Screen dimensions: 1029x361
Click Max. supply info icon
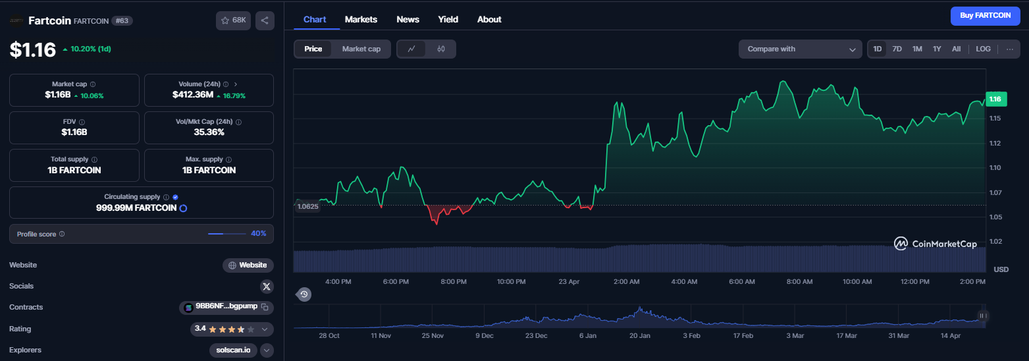[x=229, y=159]
